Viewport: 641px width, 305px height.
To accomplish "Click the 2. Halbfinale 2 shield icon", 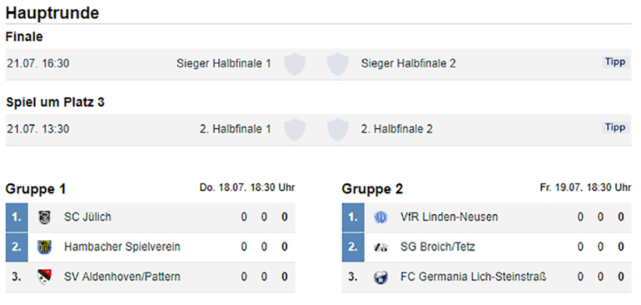I will click(338, 129).
